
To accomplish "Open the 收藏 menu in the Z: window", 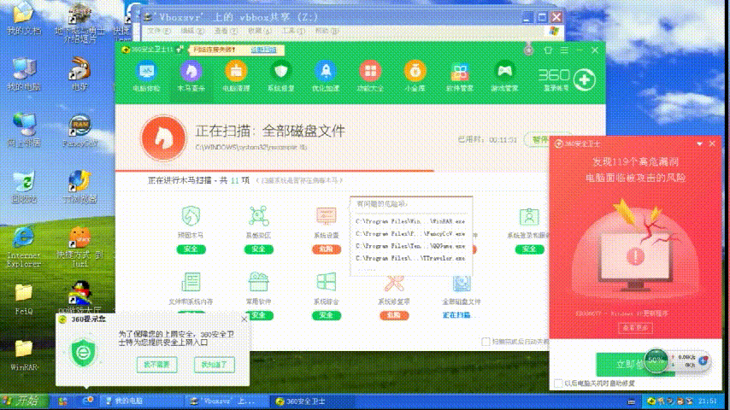I will click(x=259, y=31).
